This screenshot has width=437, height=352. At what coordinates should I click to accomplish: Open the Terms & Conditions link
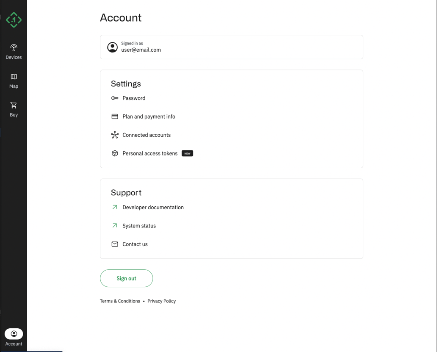(120, 301)
